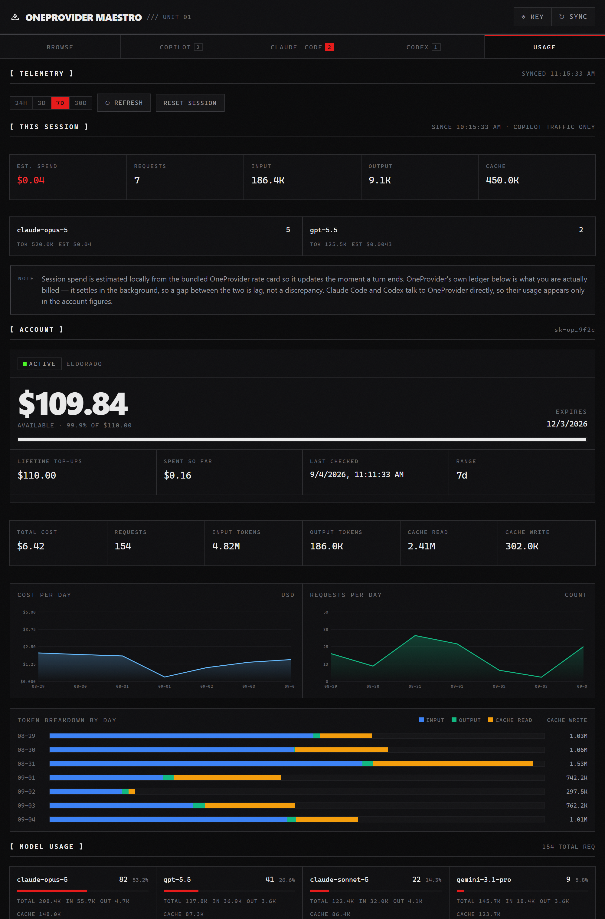Screen dimensions: 605x919
Task: Click the blue INPUT legend swatch
Action: click(421, 720)
